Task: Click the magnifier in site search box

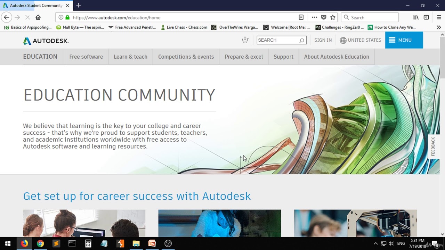Action: (302, 40)
